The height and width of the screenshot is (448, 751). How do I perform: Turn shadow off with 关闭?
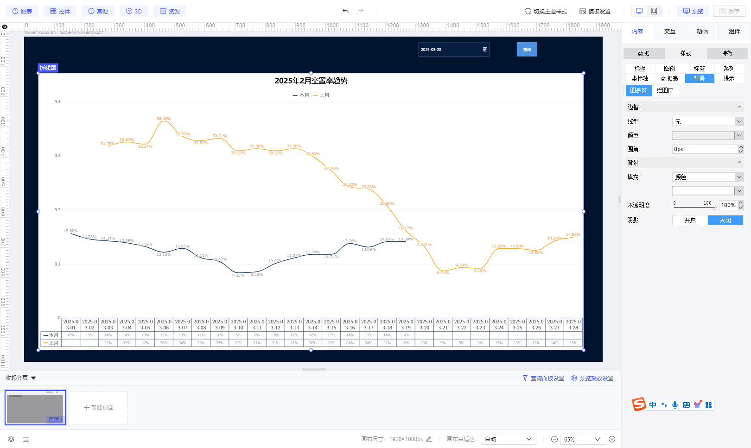726,220
